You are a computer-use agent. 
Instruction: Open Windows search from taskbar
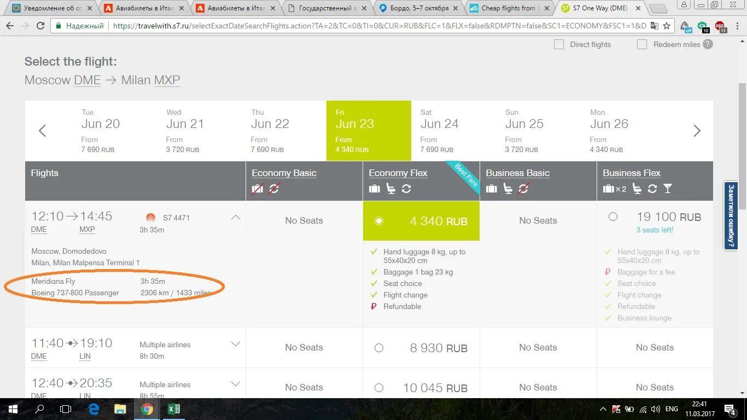39,409
